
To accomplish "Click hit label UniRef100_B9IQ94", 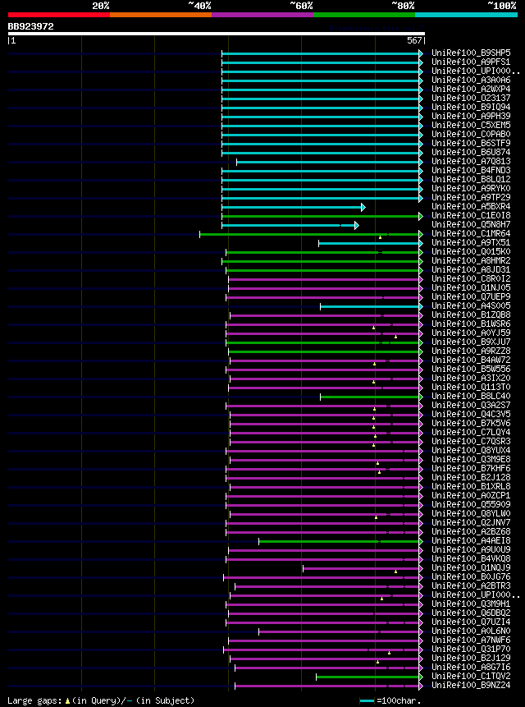I will [471, 108].
